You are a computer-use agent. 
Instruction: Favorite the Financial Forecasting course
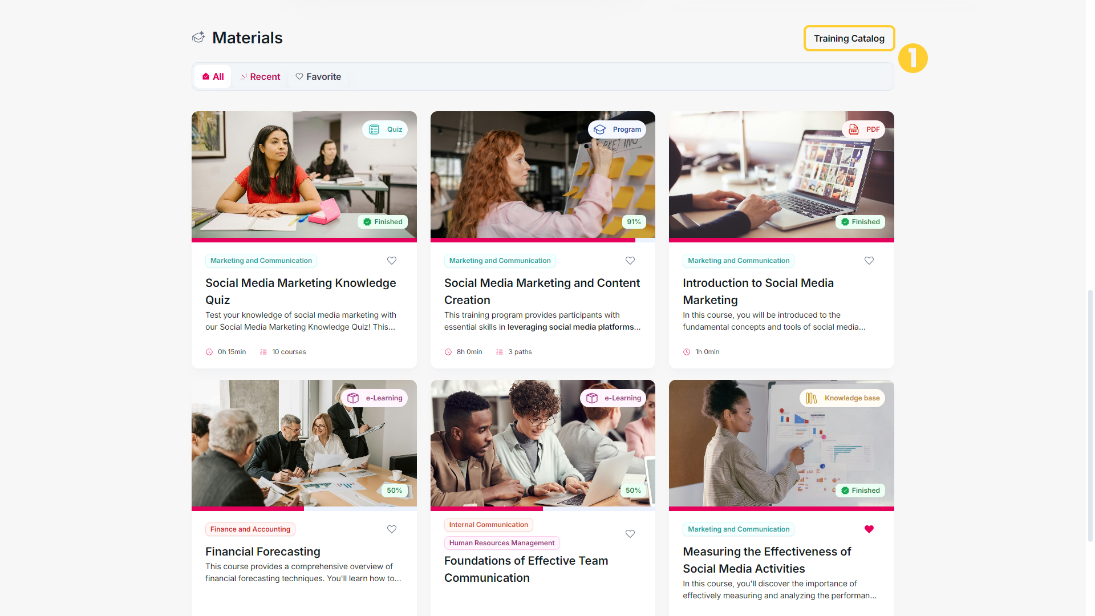point(392,529)
